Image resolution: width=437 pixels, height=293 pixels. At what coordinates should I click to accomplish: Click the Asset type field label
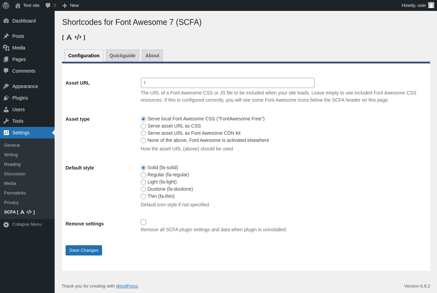click(77, 119)
